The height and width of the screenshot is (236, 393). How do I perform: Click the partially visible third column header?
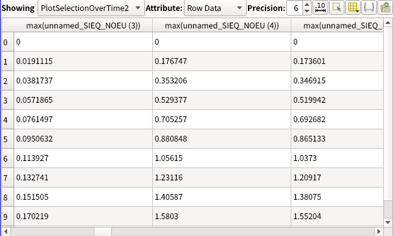(337, 25)
